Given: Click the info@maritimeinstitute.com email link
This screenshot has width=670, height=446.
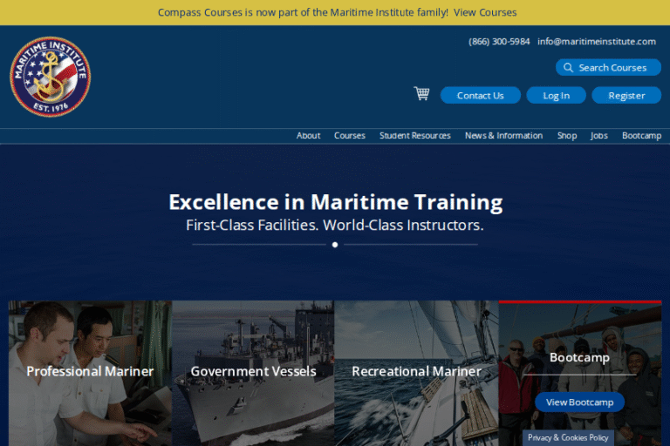Looking at the screenshot, I should click(597, 41).
